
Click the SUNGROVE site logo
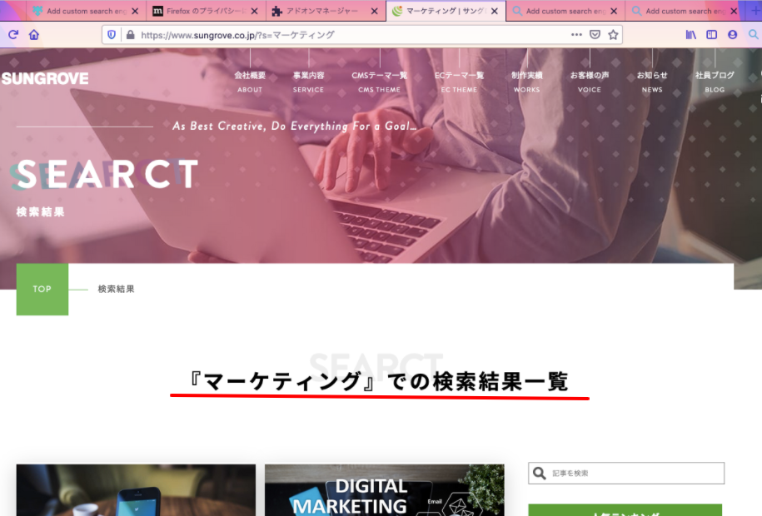(45, 78)
